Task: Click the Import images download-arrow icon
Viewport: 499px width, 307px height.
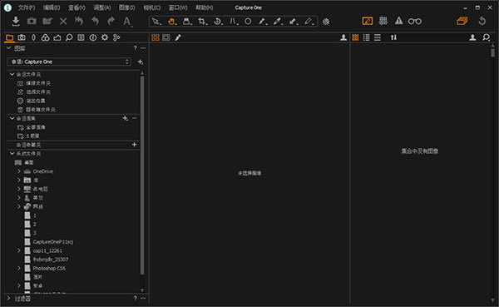Action: (16, 22)
